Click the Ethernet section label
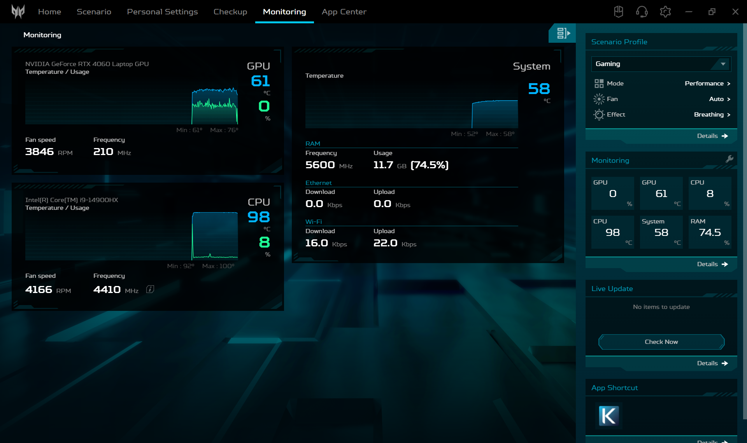Screen dimensions: 747x443 318,183
